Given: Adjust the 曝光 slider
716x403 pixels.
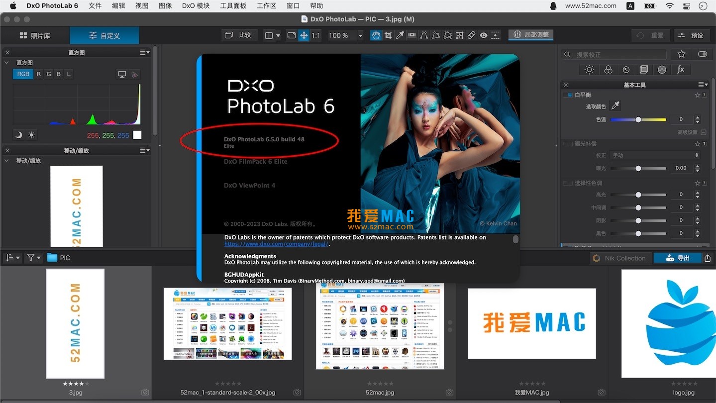Looking at the screenshot, I should pos(638,168).
